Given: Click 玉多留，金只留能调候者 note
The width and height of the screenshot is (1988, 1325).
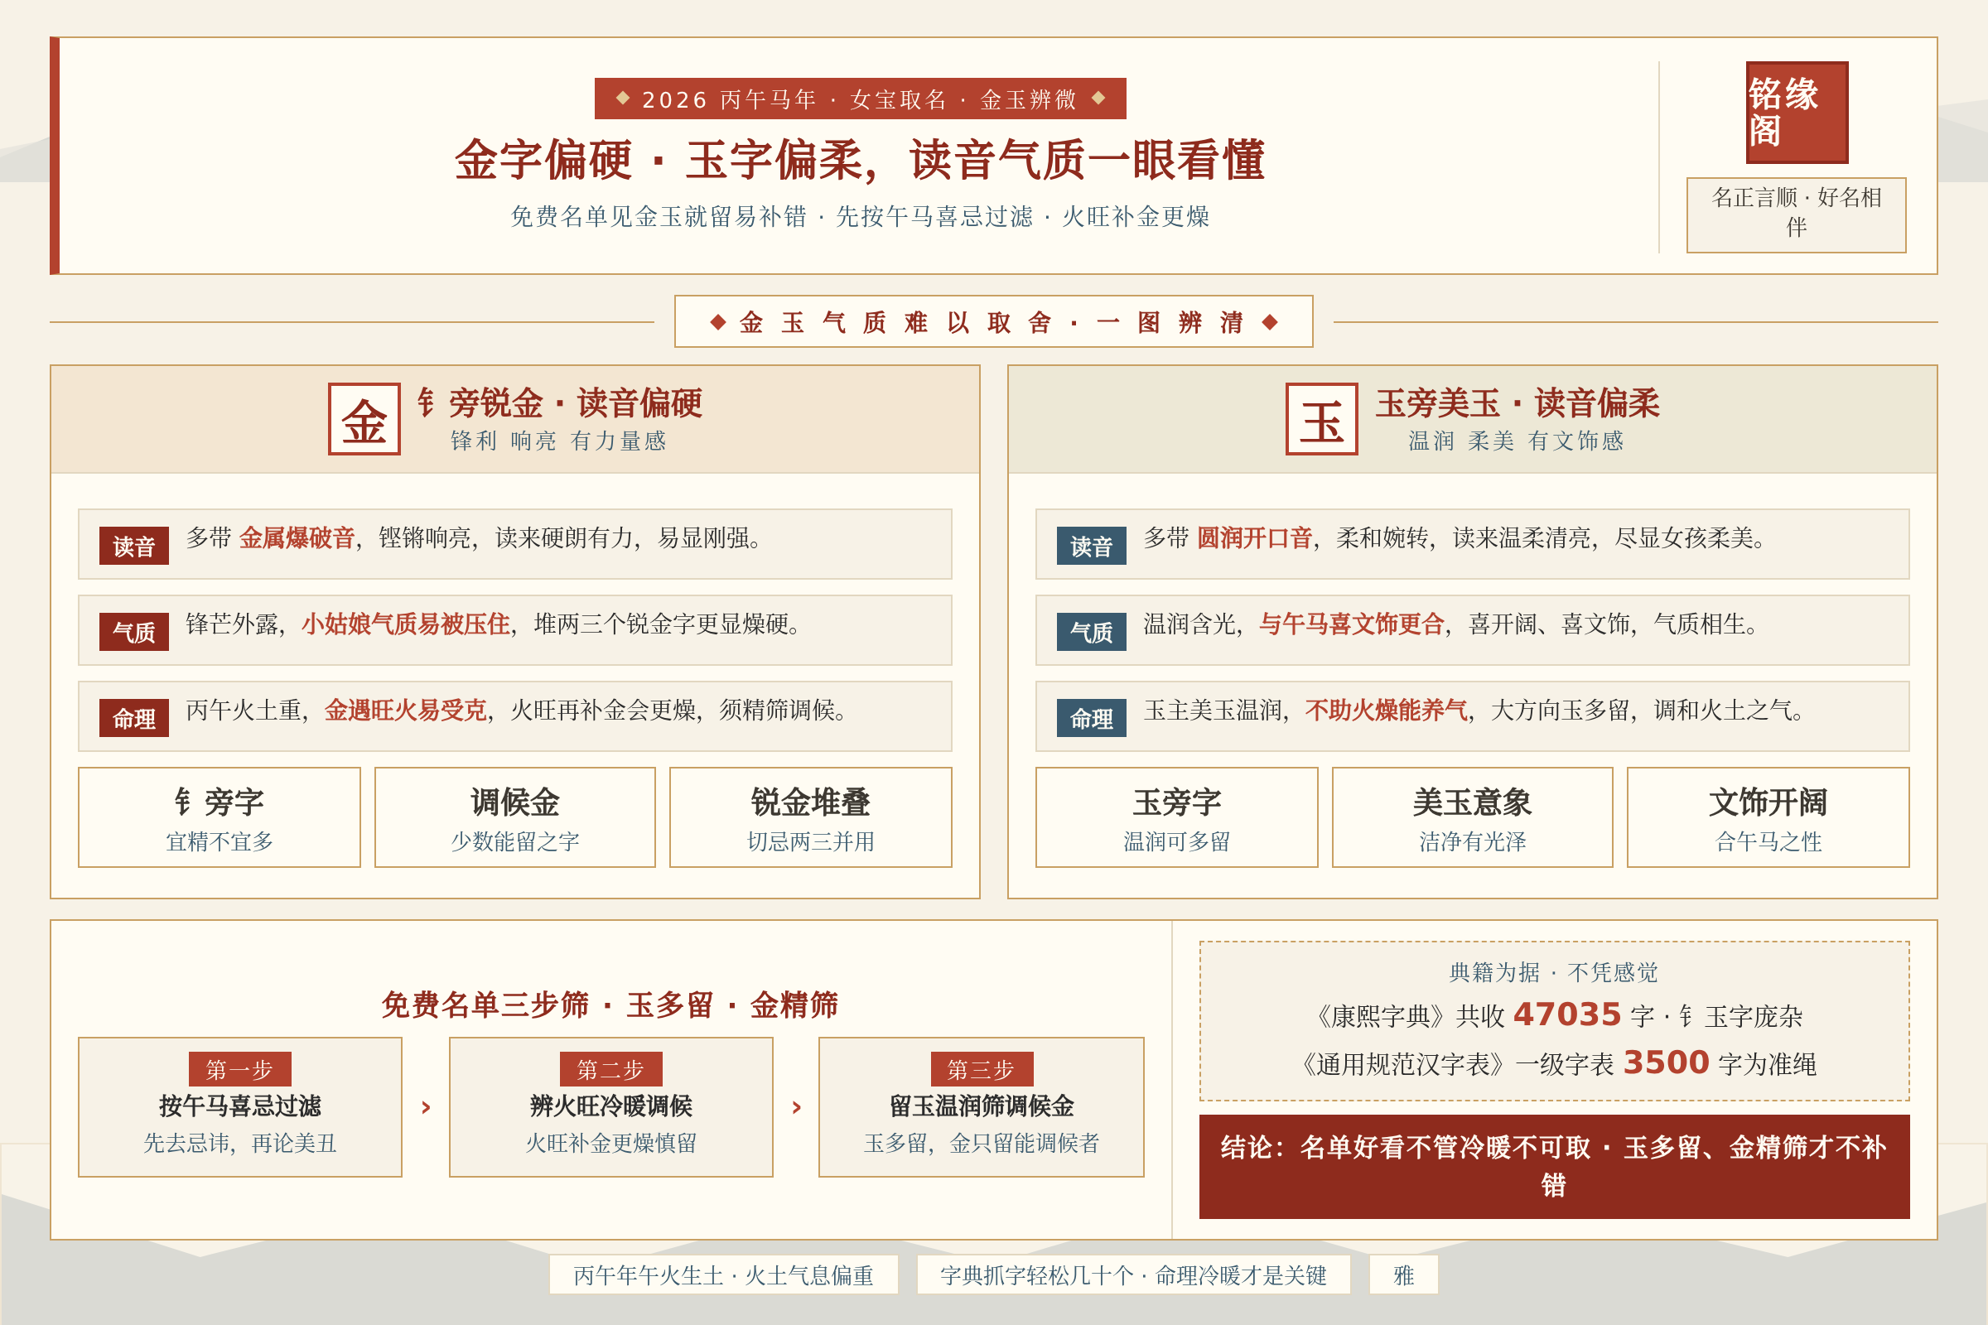Looking at the screenshot, I should pyautogui.click(x=982, y=1143).
